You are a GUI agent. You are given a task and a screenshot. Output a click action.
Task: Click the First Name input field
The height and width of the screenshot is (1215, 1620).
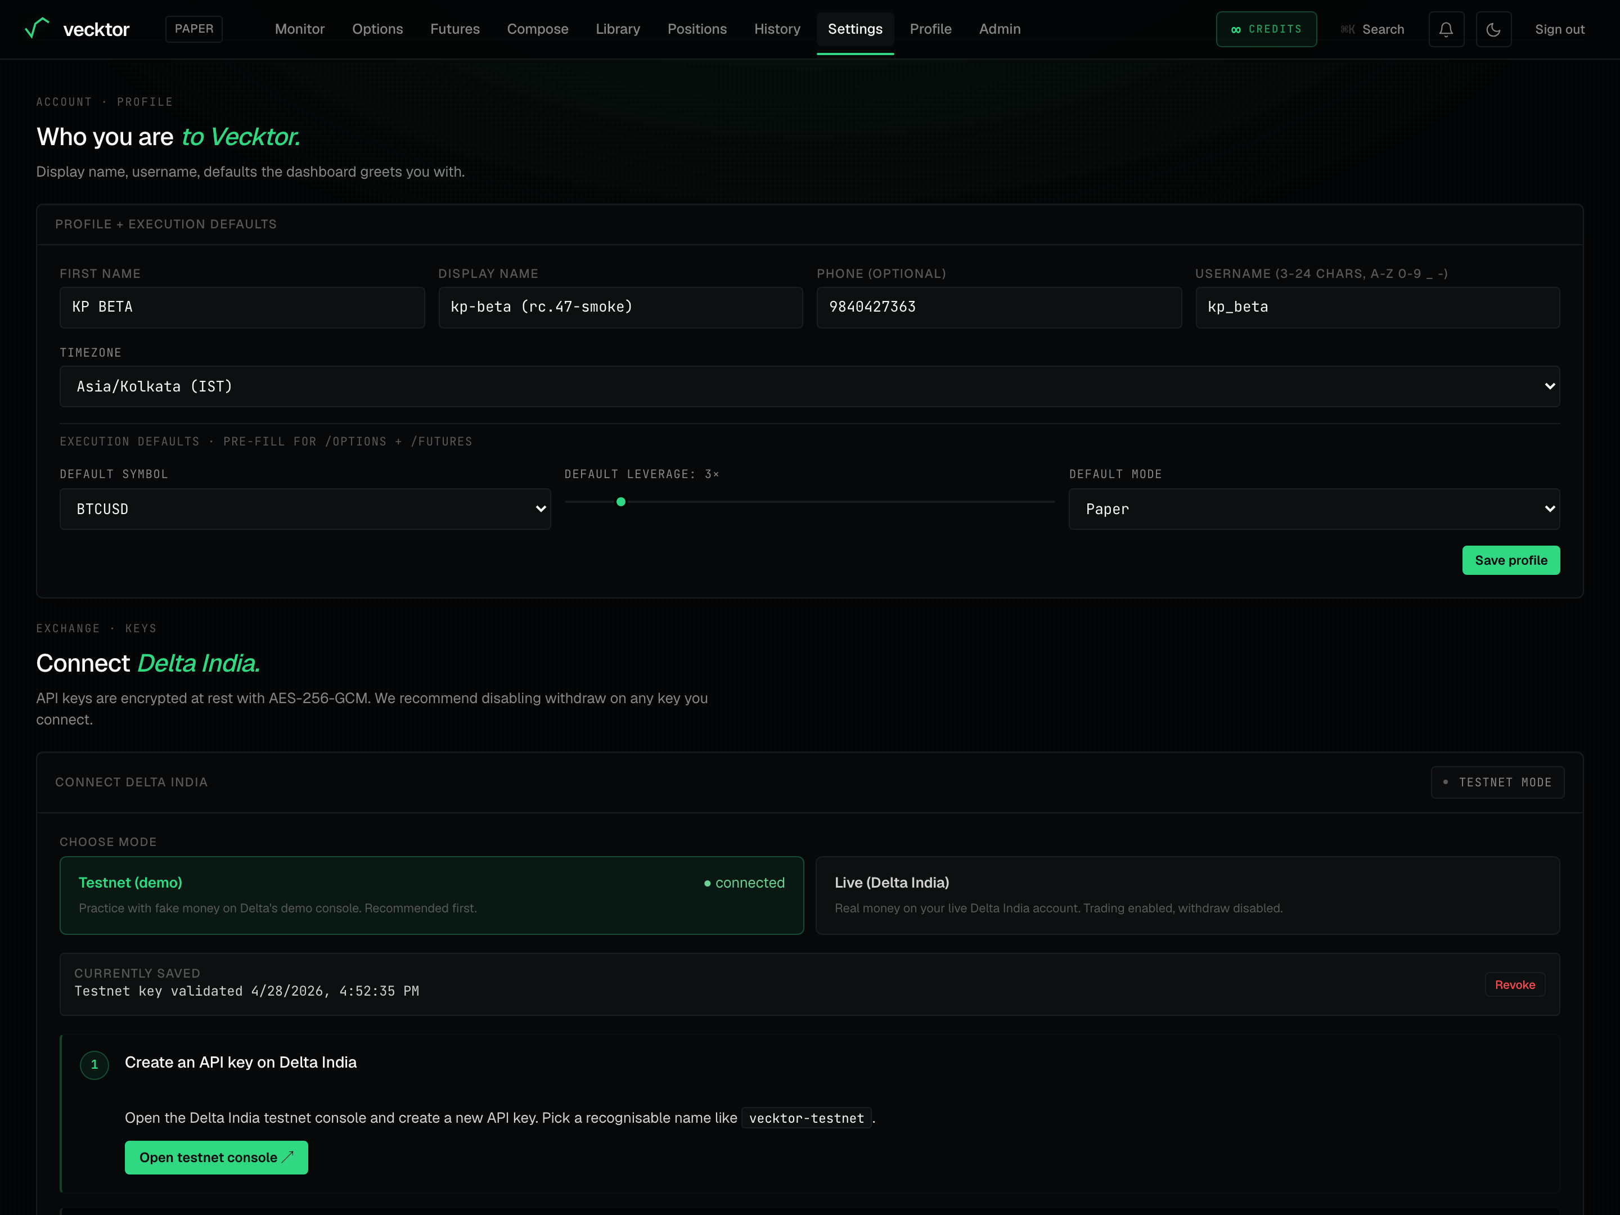pos(242,308)
